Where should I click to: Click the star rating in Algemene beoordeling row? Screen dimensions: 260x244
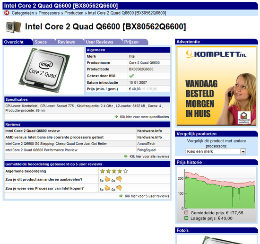click(114, 171)
